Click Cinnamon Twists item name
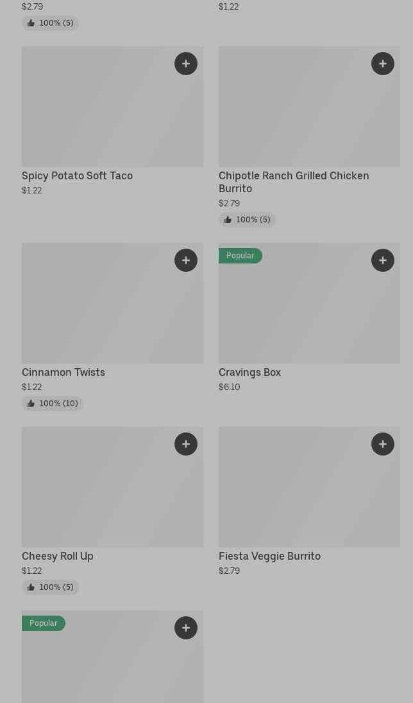 pos(63,373)
